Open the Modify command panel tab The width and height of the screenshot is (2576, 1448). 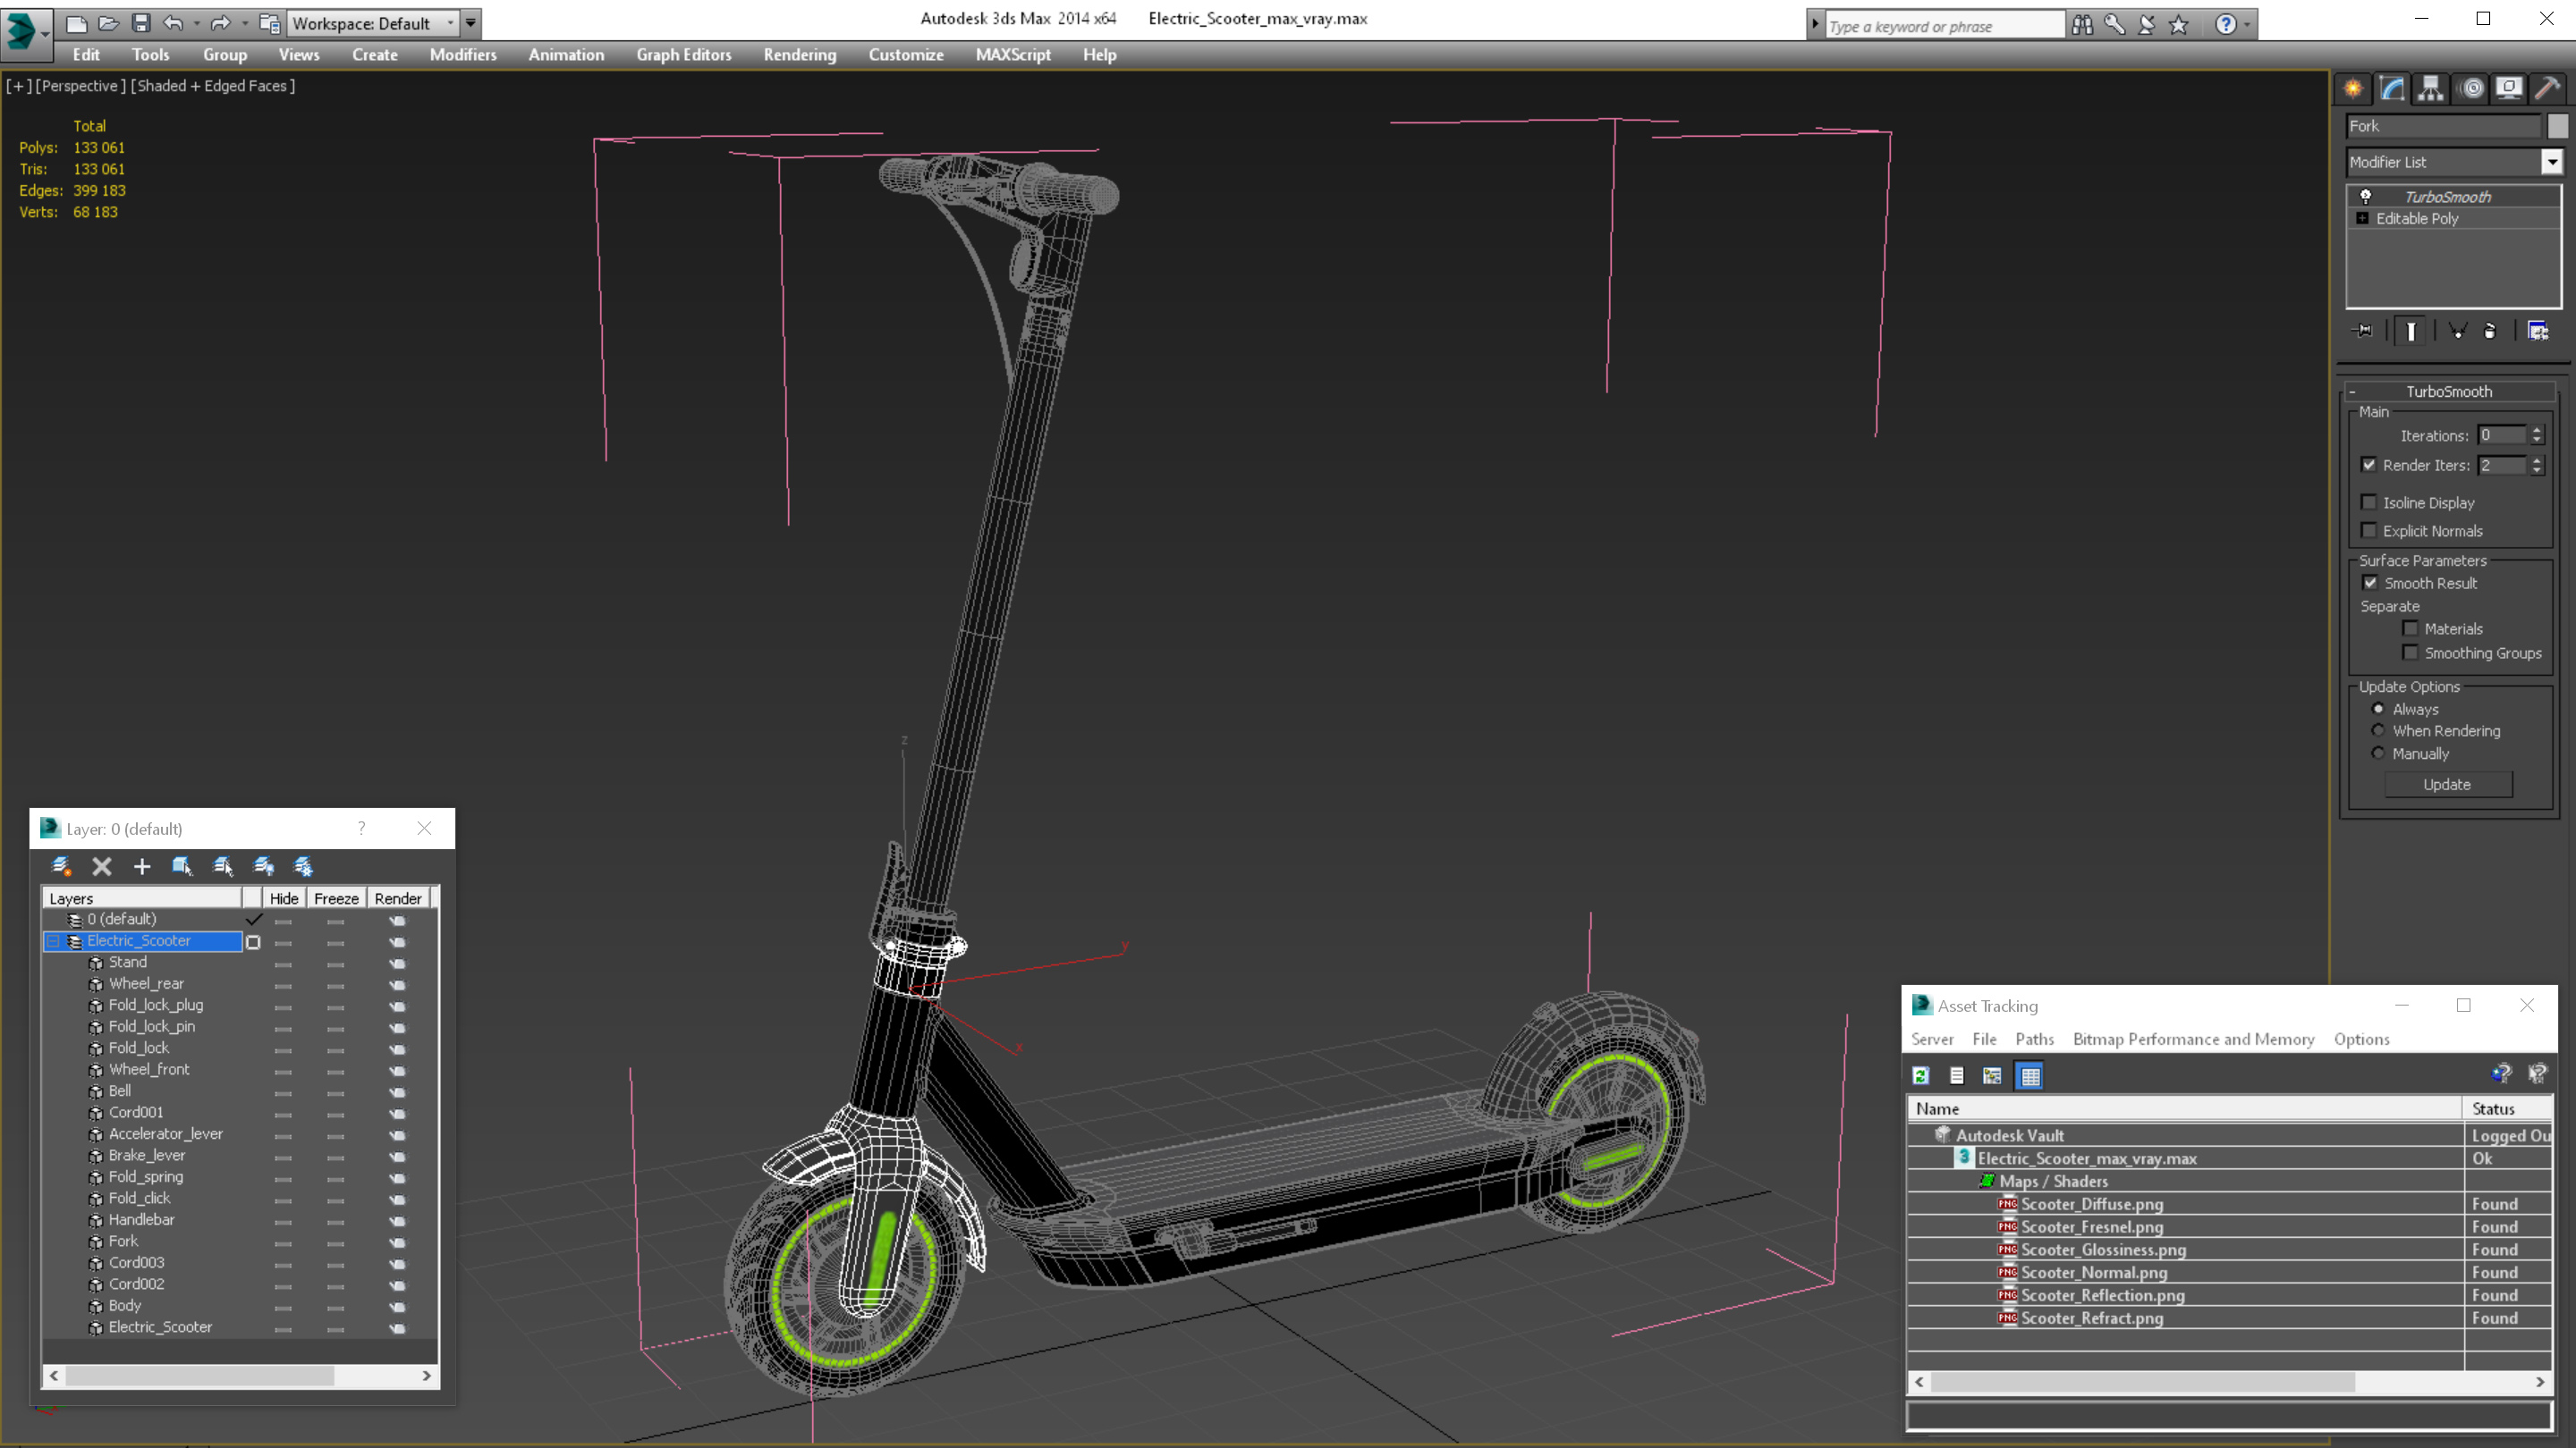click(2392, 88)
